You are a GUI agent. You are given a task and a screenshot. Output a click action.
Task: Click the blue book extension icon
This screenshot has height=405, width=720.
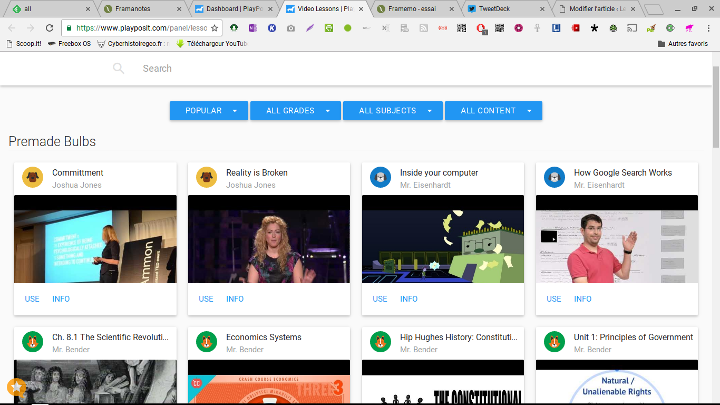pyautogui.click(x=556, y=28)
